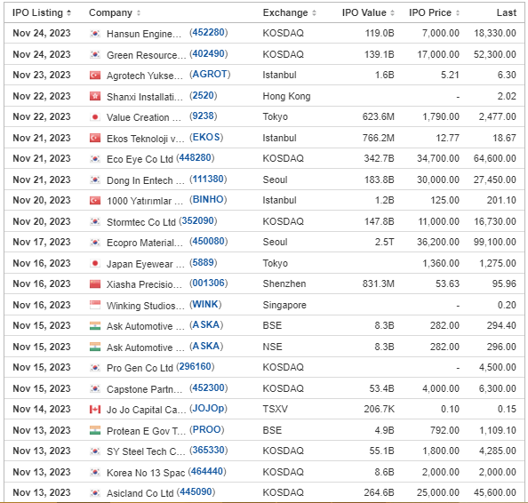
Task: Select company name Stormtec Co Ltd
Action: pos(141,222)
